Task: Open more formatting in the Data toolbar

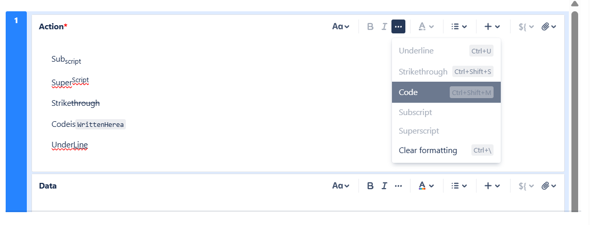Action: click(x=398, y=186)
